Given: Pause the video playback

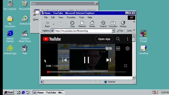Looking at the screenshot, I should [86, 60].
